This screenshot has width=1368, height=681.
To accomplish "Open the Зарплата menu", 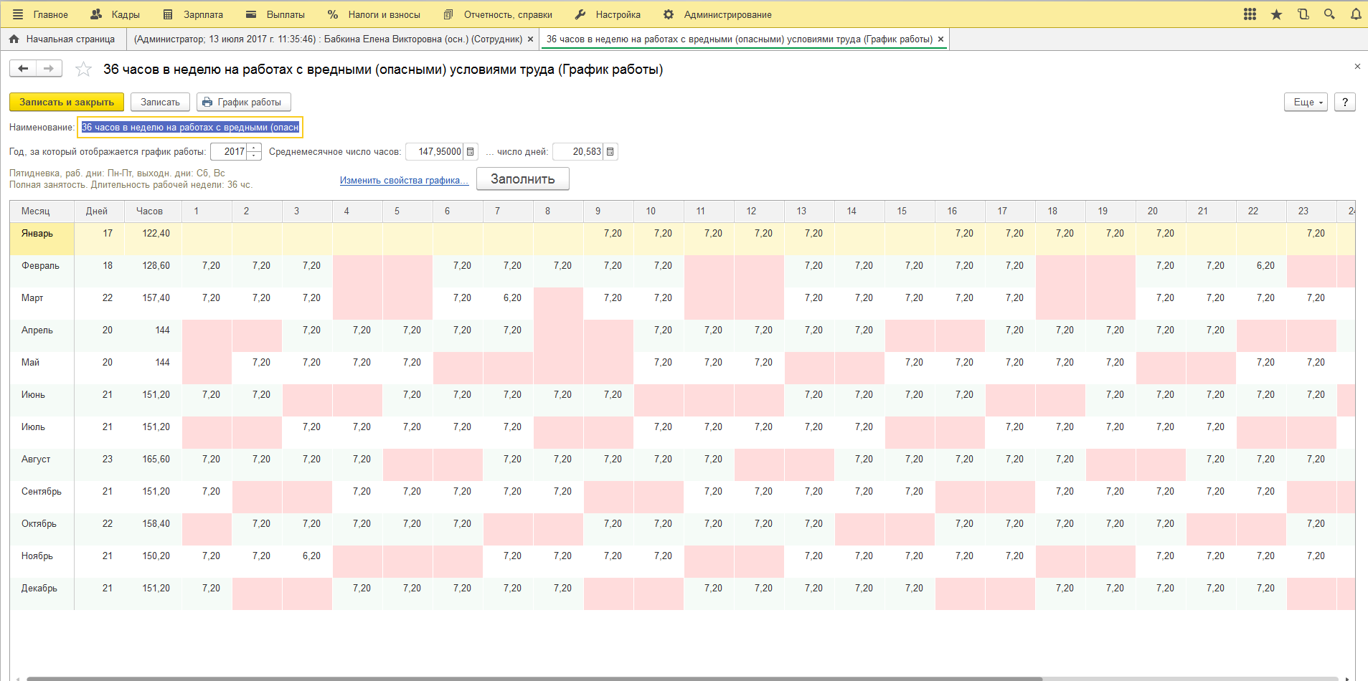I will pos(194,14).
